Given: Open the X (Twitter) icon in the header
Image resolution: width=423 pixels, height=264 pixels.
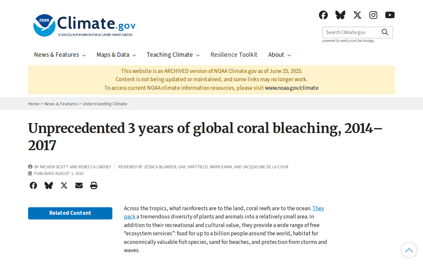Looking at the screenshot, I should 357,15.
